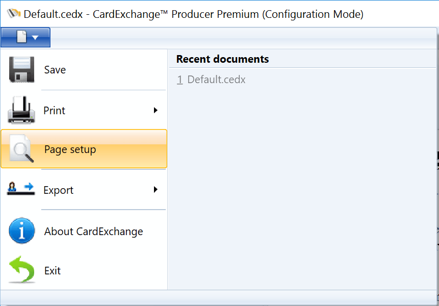Click the floppy disk Save icon
Screen dimensions: 439x306
[21, 70]
